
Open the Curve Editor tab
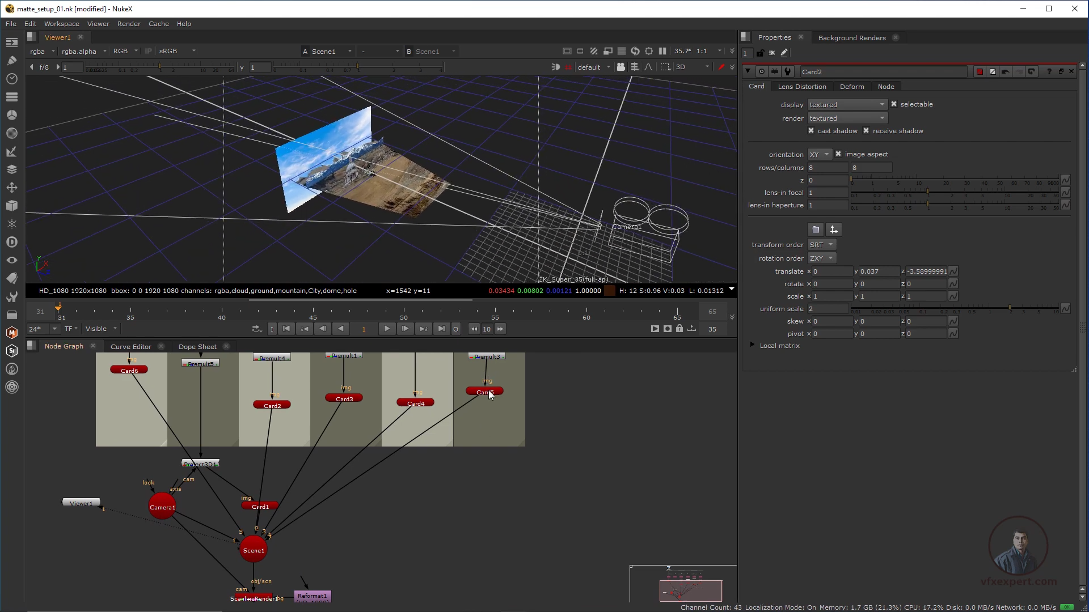click(x=131, y=347)
